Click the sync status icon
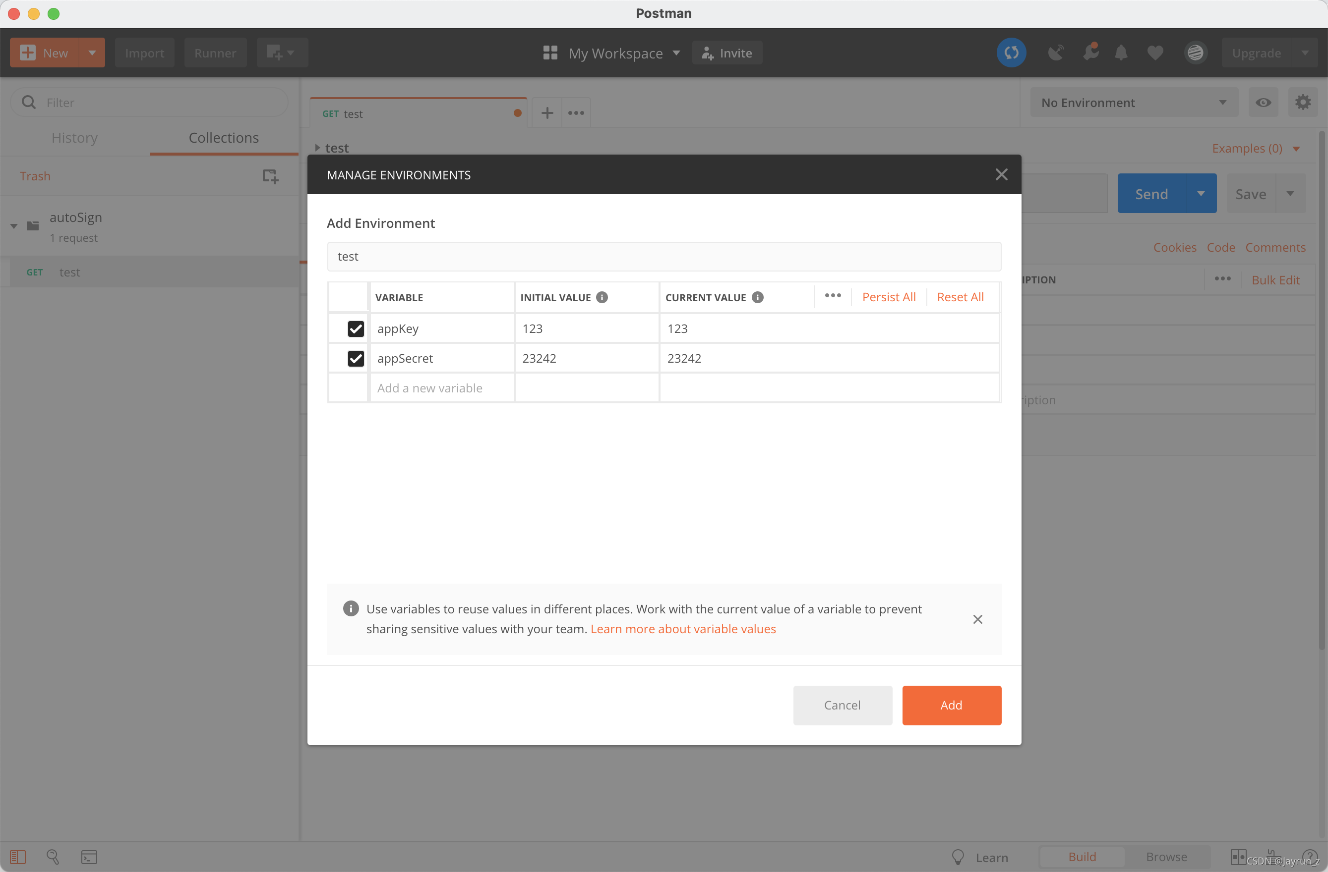1328x872 pixels. [1011, 53]
